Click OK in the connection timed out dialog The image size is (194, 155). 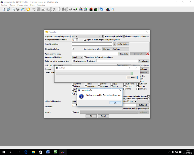[x=115, y=103]
